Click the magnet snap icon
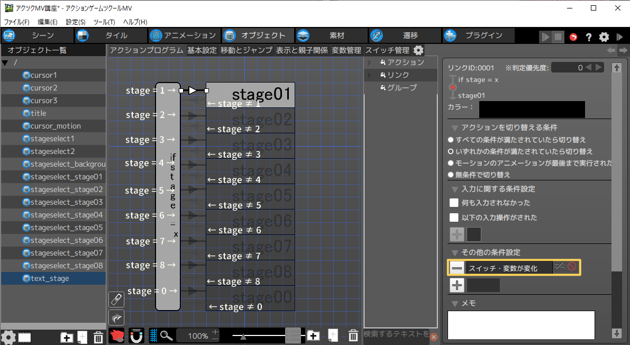Screen dimensions: 630x345 click(136, 335)
